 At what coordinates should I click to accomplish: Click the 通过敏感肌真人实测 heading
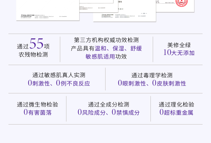[x=59, y=75]
